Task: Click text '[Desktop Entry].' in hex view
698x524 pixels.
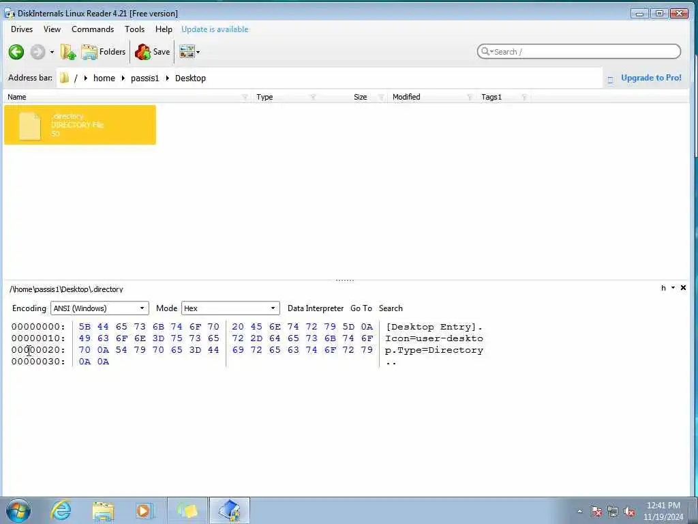Action: tap(434, 327)
